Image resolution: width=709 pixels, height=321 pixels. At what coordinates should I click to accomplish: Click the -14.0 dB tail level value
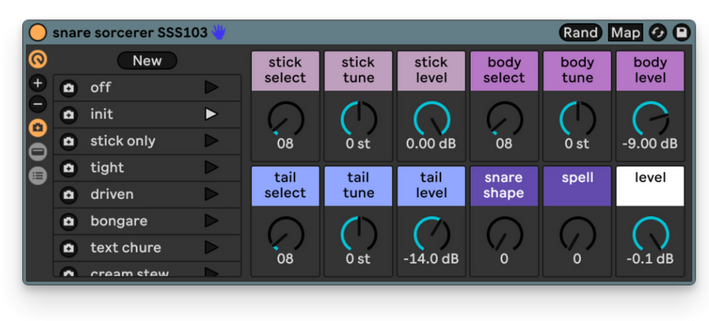coord(432,259)
